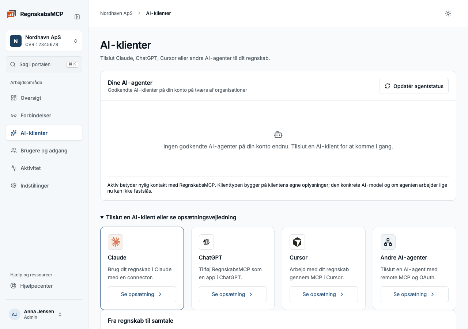Image resolution: width=468 pixels, height=329 pixels.
Task: Go to Forbindelser in the sidebar
Action: tap(44, 116)
